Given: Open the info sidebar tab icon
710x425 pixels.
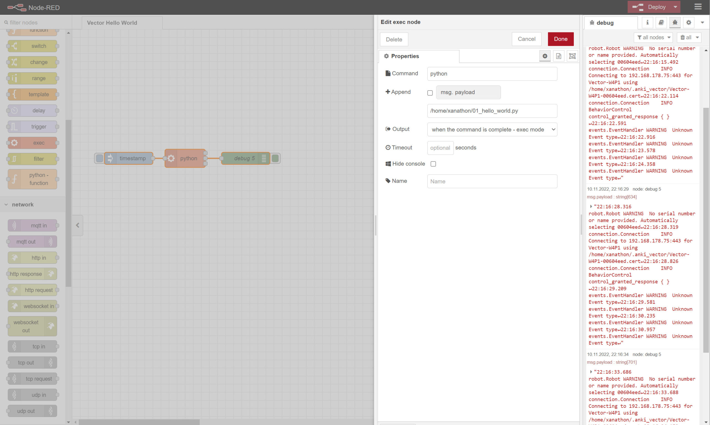Looking at the screenshot, I should point(647,22).
